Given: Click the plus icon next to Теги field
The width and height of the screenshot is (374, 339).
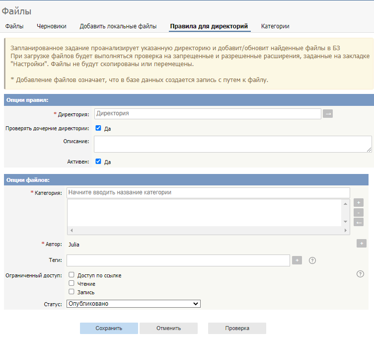Looking at the screenshot, I should (x=297, y=260).
